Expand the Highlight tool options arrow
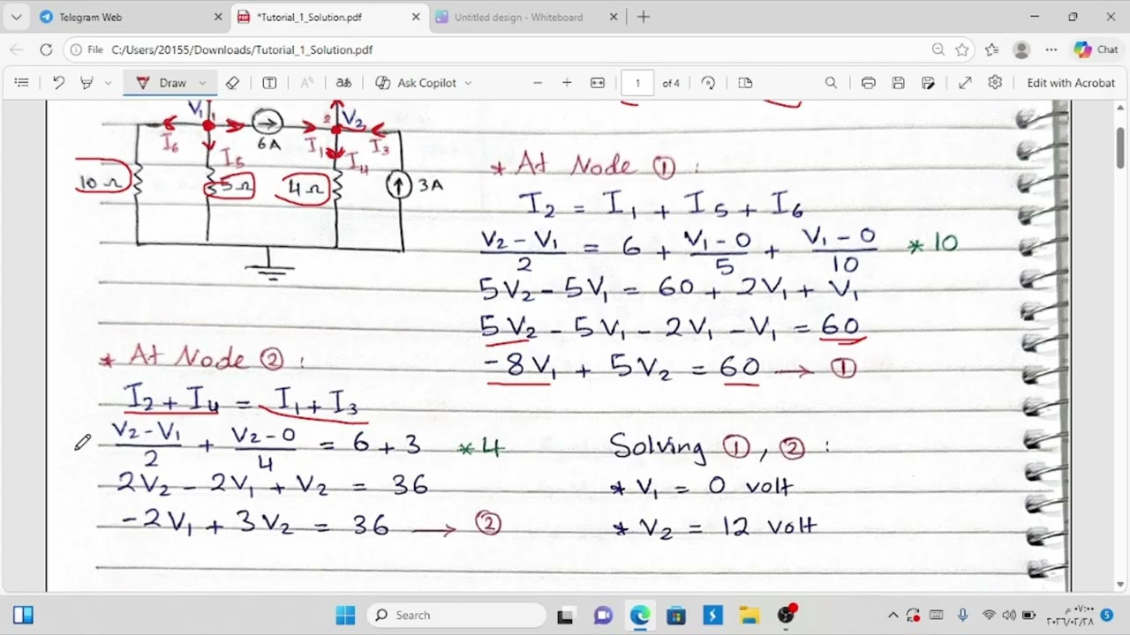This screenshot has height=635, width=1130. pyautogui.click(x=108, y=83)
